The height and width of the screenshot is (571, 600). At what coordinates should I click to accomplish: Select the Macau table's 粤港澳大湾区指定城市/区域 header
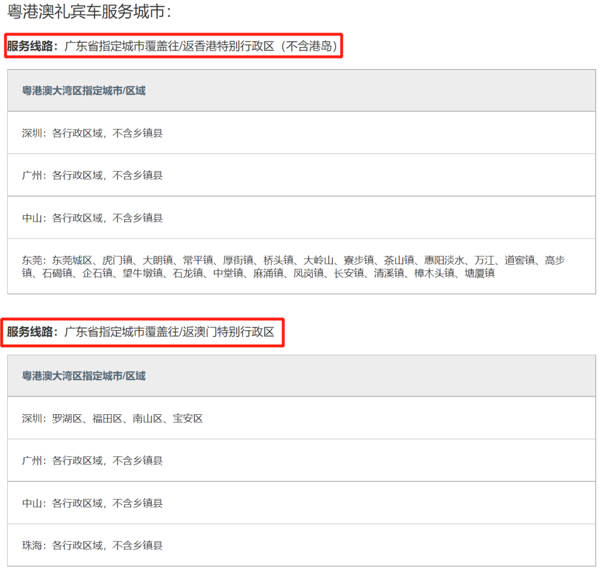(x=84, y=376)
